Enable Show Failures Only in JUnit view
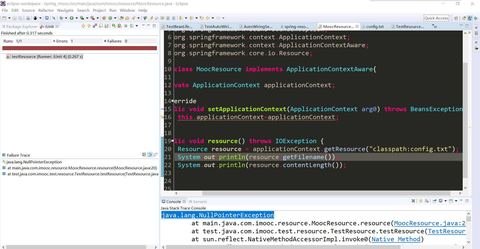480x249 pixels. [95, 26]
